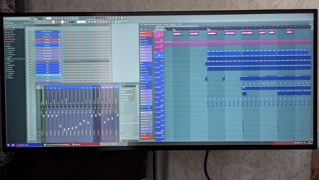Adjust the Master track pan knob
This screenshot has width=319, height=180.
[x=42, y=108]
